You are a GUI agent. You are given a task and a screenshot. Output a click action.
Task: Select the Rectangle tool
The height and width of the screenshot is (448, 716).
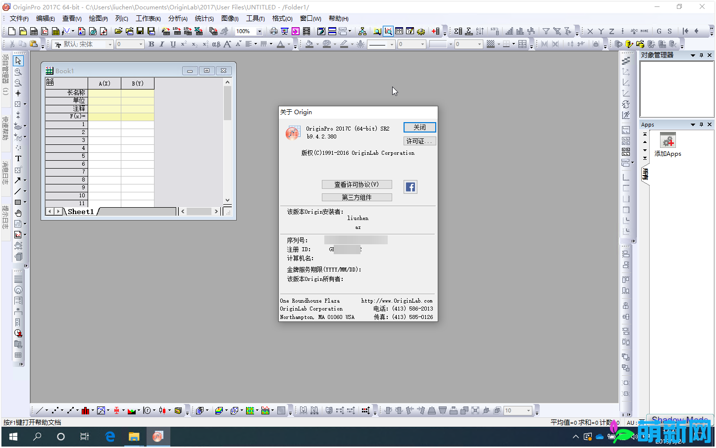click(18, 202)
